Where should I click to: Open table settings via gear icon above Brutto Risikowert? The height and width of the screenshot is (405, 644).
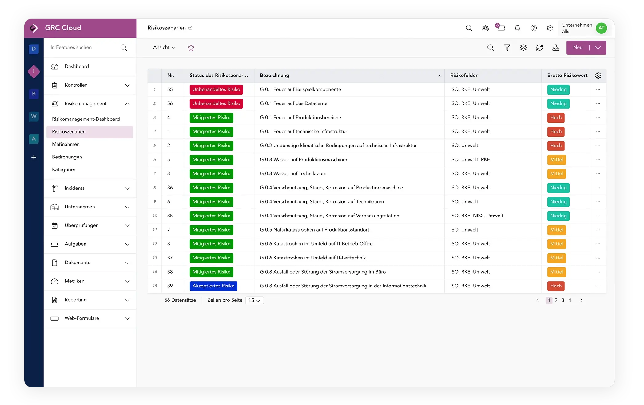(x=598, y=76)
